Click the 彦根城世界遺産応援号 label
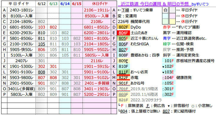Screen dimensions: 216x115 click(195, 61)
